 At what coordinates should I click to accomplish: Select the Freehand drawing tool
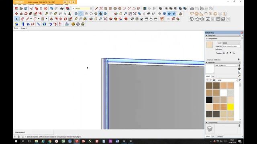pyautogui.click(x=101, y=8)
